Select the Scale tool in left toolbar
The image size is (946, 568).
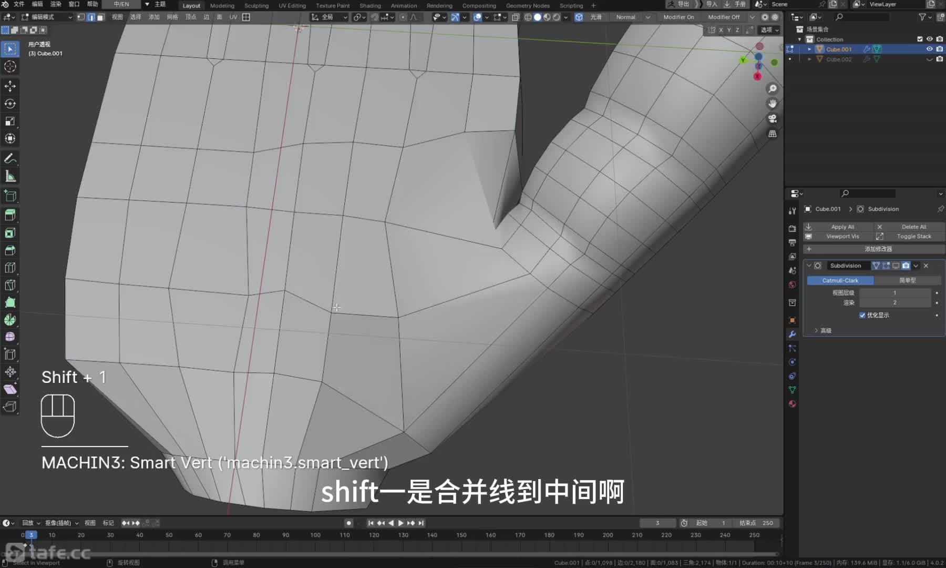coord(10,121)
